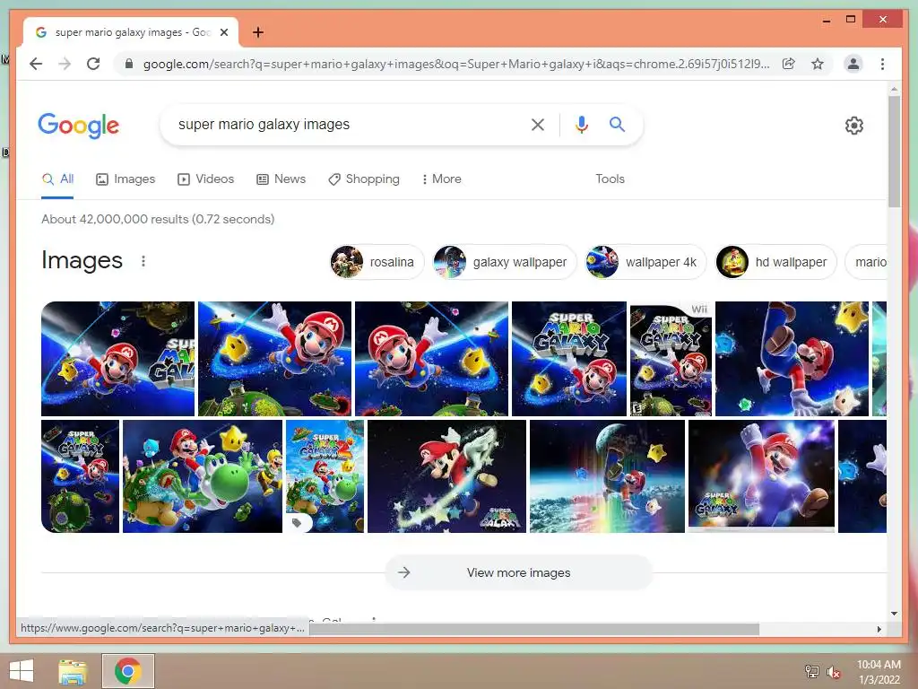Close the super mario galaxy tab
This screenshot has height=689, width=918.
pos(223,32)
